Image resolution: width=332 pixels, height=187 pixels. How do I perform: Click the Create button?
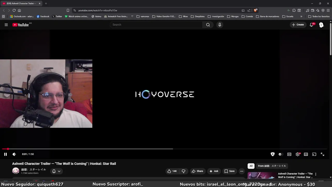coord(298,25)
